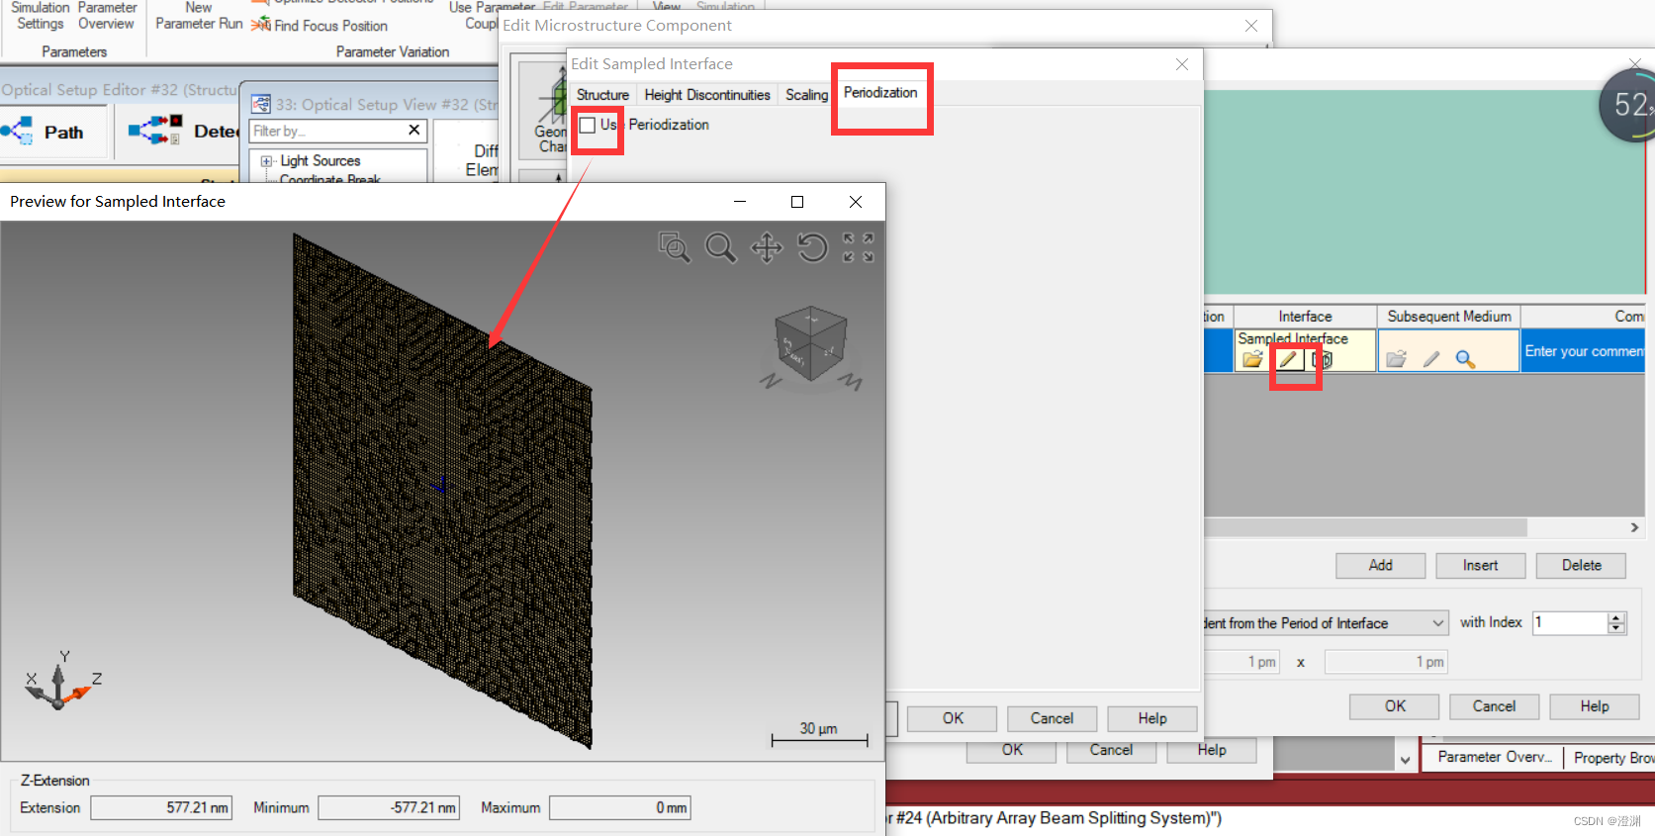Click the Insert button
This screenshot has height=836, width=1655.
point(1480,565)
